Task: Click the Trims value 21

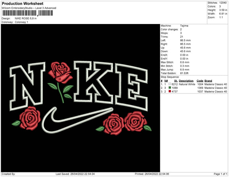Action: 182,37
